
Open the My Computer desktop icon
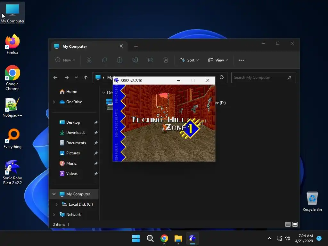click(12, 13)
